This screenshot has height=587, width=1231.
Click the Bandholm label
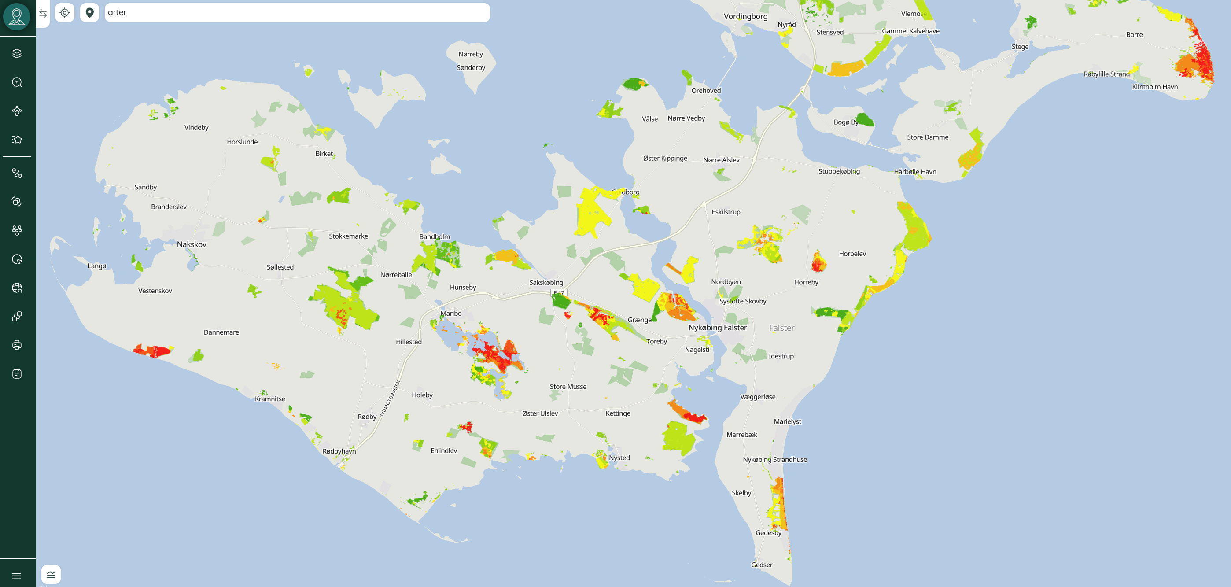[435, 236]
